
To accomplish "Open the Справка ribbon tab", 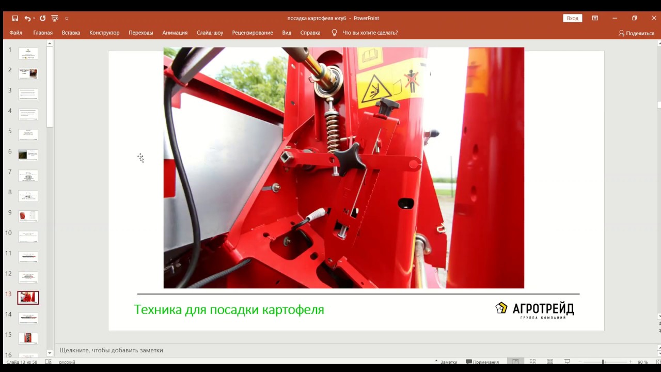I will click(x=310, y=33).
